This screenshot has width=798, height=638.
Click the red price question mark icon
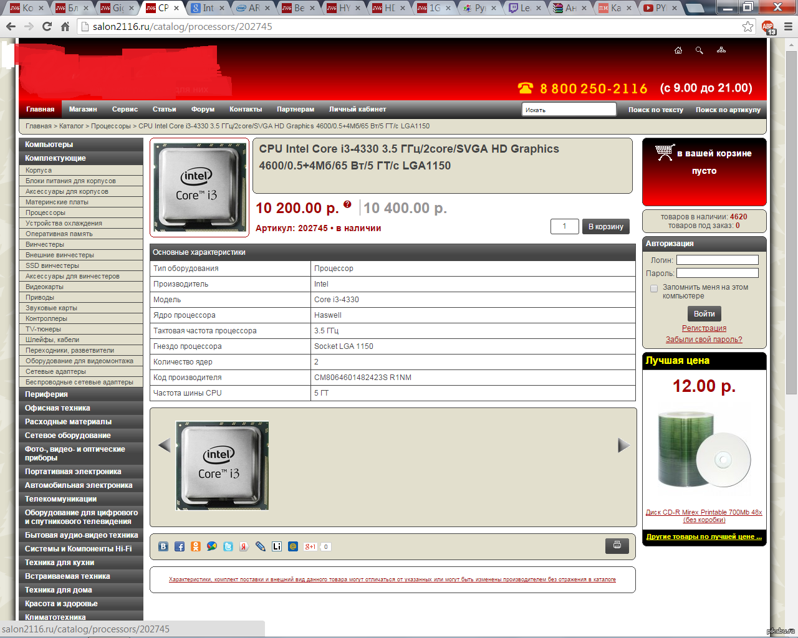pyautogui.click(x=347, y=204)
